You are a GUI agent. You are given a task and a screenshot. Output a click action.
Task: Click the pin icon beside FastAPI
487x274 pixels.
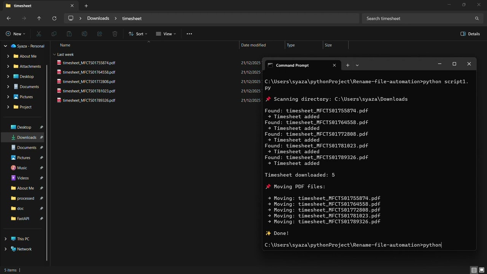tap(41, 218)
